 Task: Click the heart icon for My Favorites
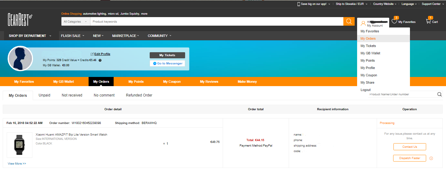click(x=394, y=21)
